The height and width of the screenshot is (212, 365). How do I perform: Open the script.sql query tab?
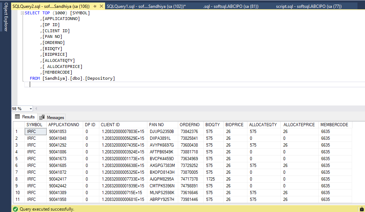tap(309, 6)
